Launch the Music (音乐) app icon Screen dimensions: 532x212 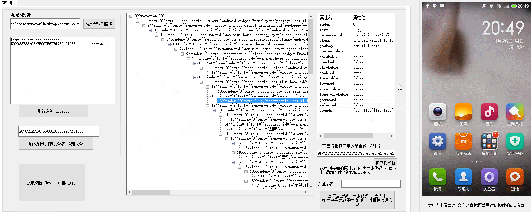tap(489, 112)
